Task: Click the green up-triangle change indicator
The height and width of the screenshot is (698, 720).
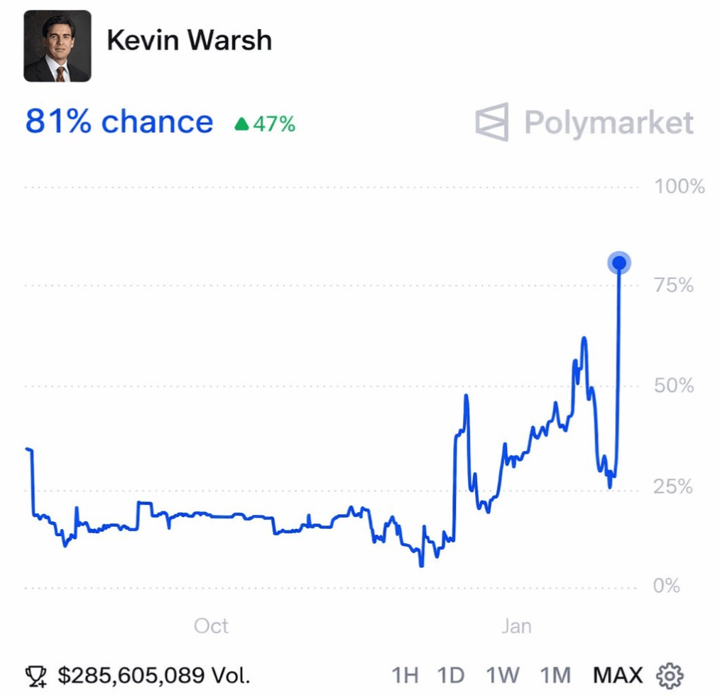Action: click(242, 124)
